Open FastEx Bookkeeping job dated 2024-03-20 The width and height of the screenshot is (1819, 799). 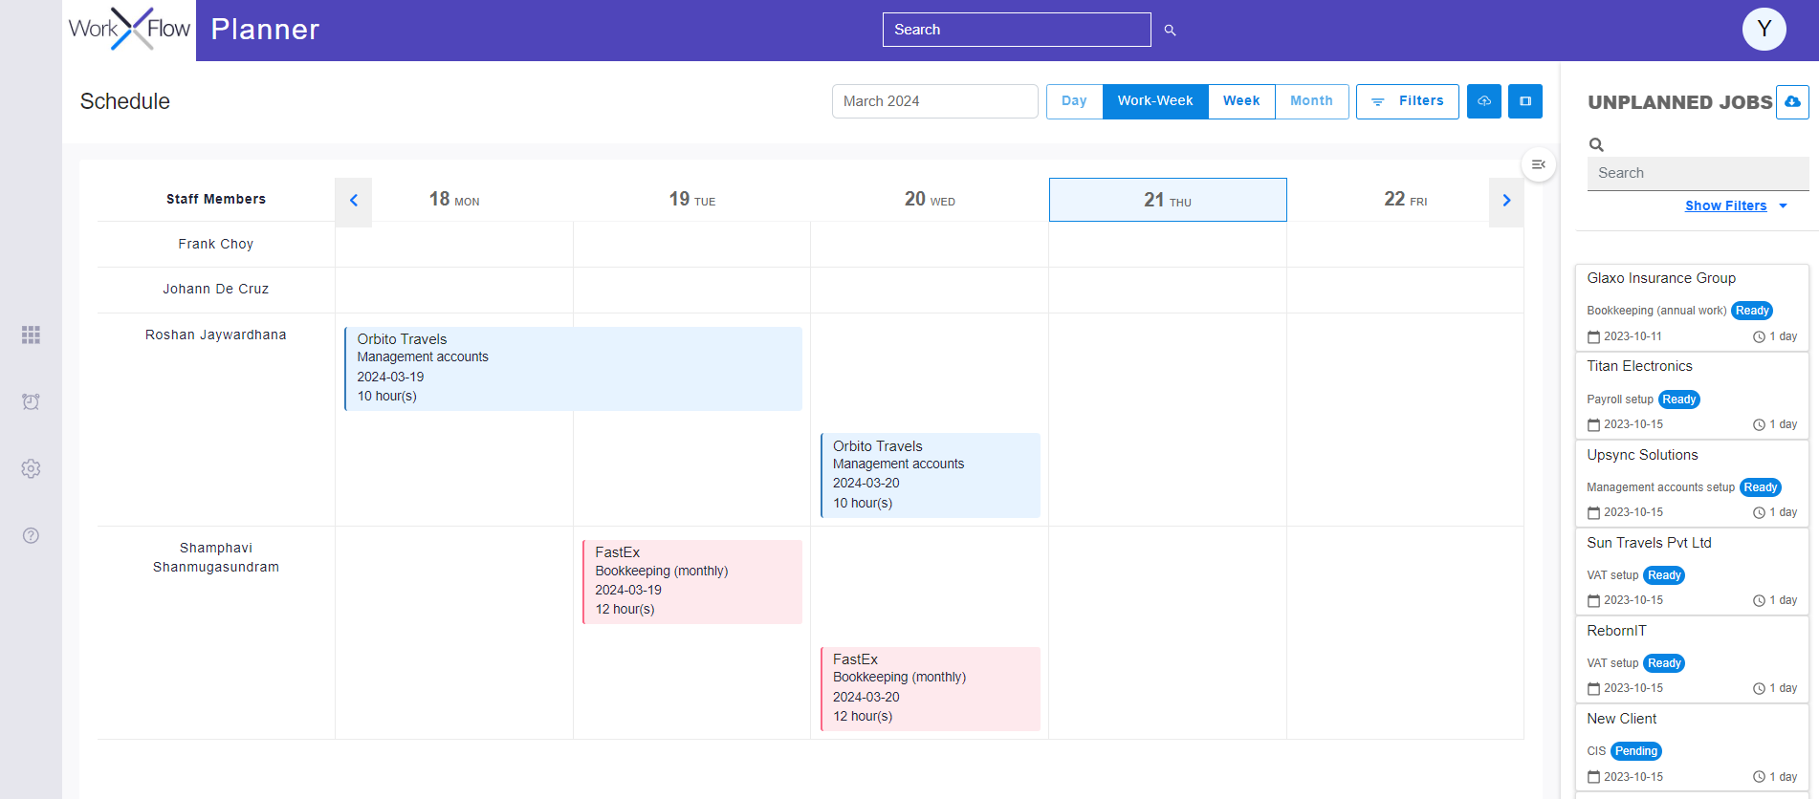tap(930, 688)
